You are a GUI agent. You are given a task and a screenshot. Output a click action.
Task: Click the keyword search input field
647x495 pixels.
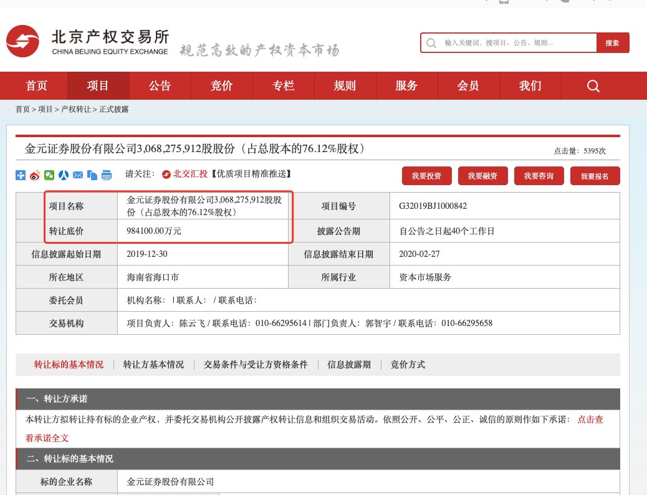[x=511, y=42]
